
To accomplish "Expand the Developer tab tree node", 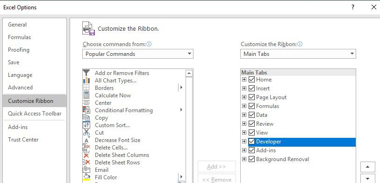I will 244,142.
